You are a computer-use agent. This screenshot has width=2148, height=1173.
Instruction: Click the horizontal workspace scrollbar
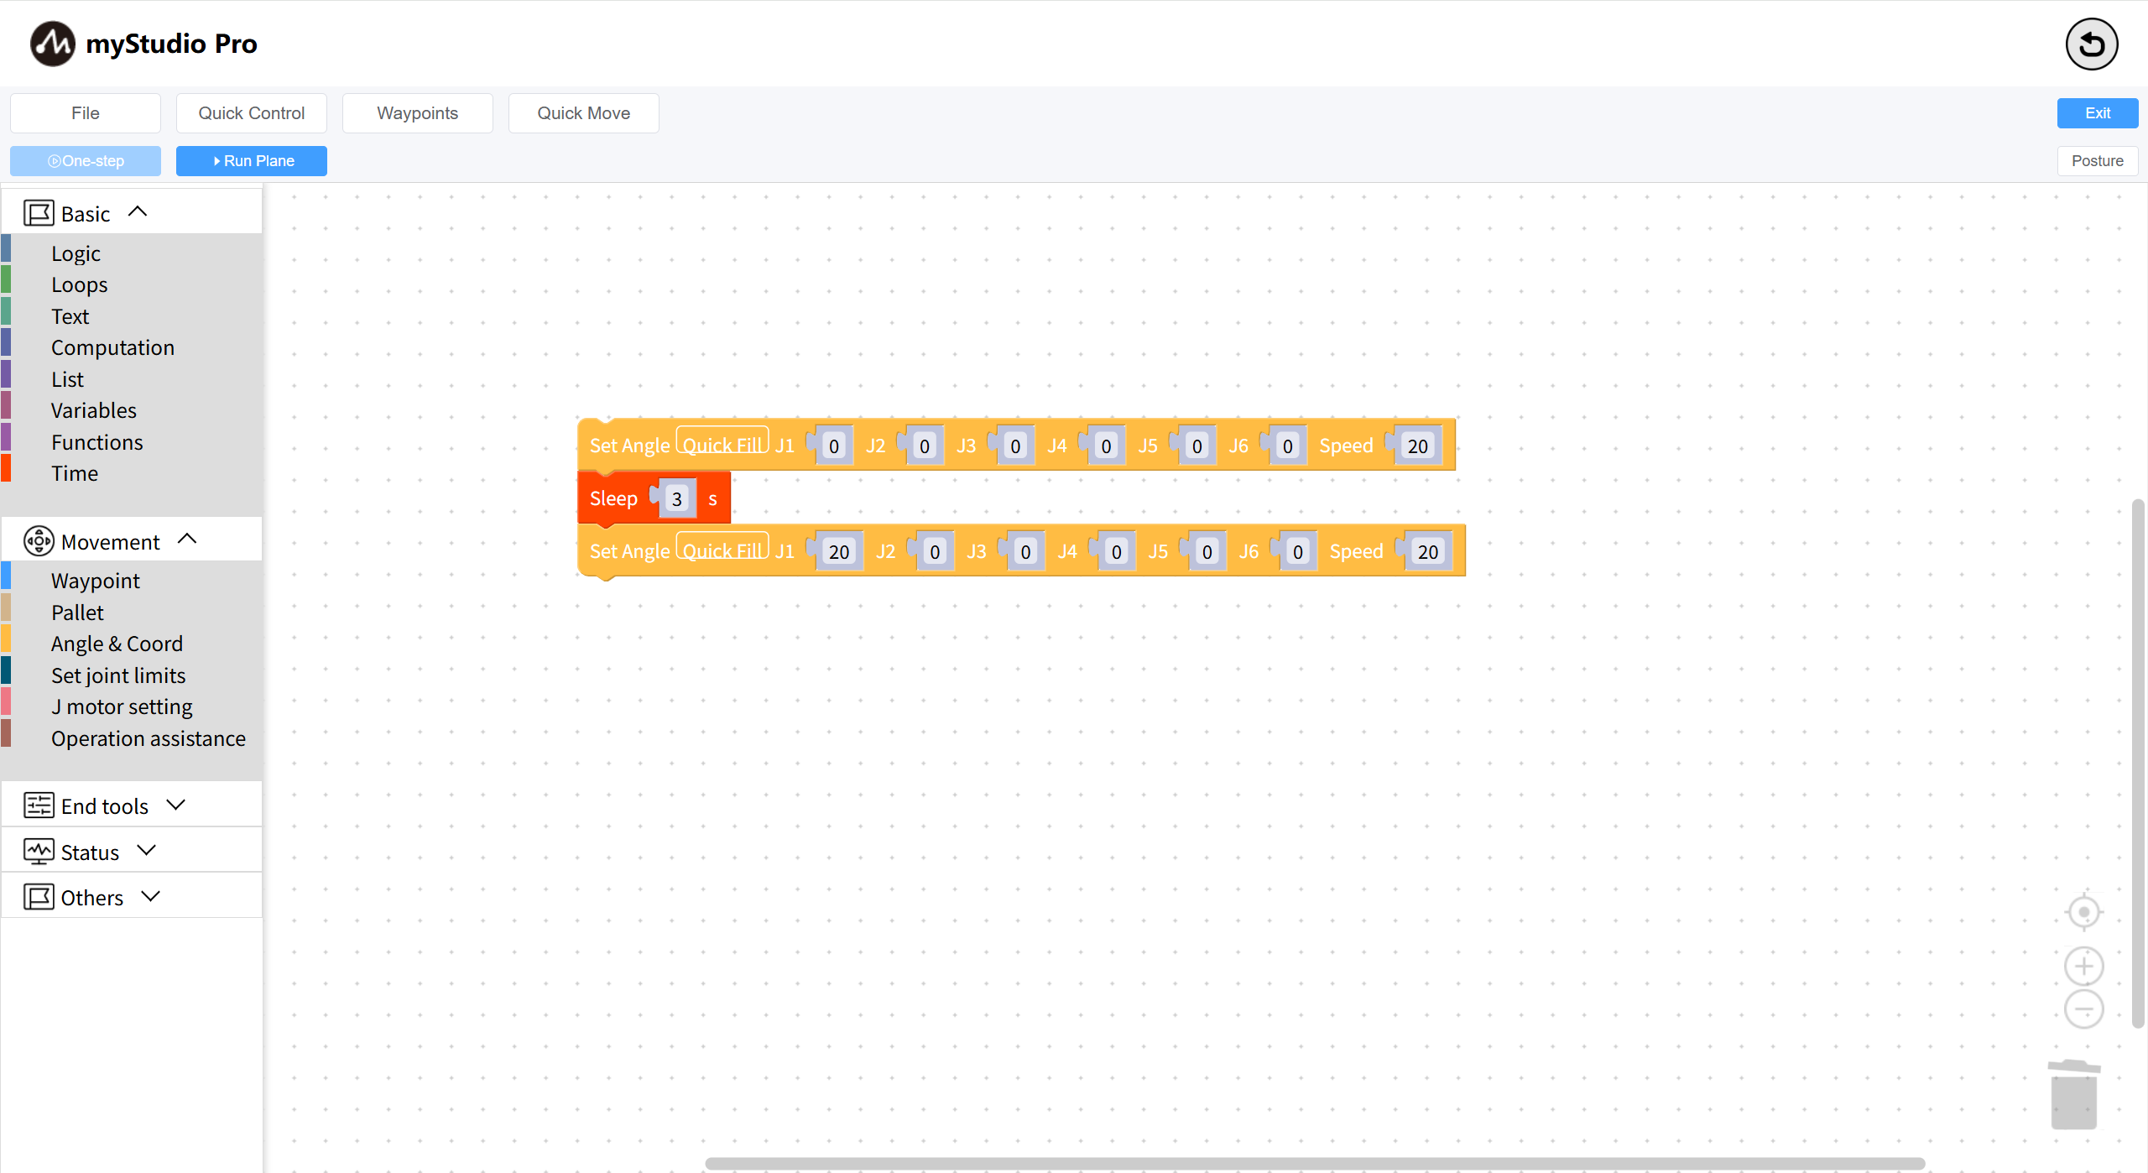click(1315, 1164)
